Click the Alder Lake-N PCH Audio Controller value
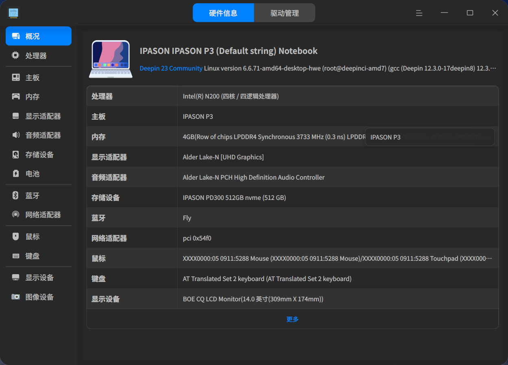Image resolution: width=508 pixels, height=365 pixels. [x=254, y=177]
